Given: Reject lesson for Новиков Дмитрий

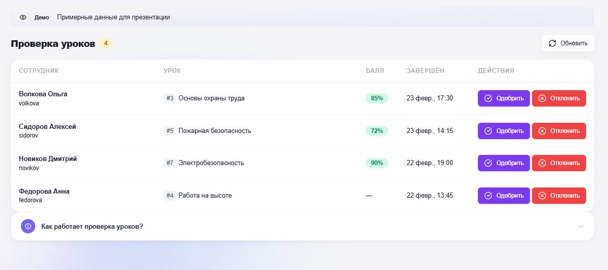Looking at the screenshot, I should point(559,163).
